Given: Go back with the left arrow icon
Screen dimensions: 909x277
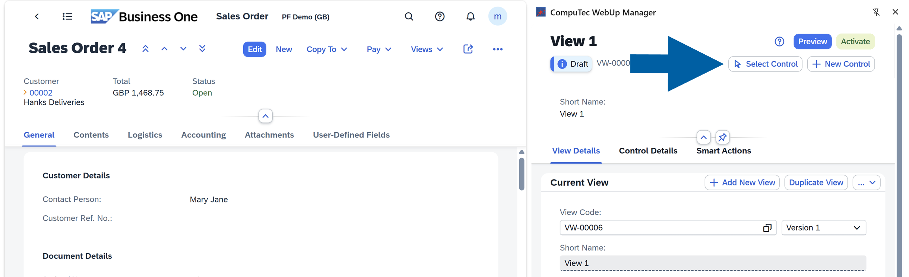Looking at the screenshot, I should pyautogui.click(x=37, y=16).
